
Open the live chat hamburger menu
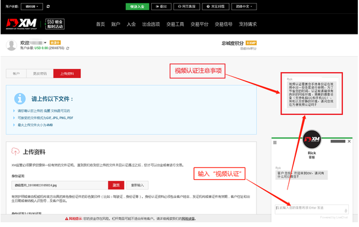point(274,142)
